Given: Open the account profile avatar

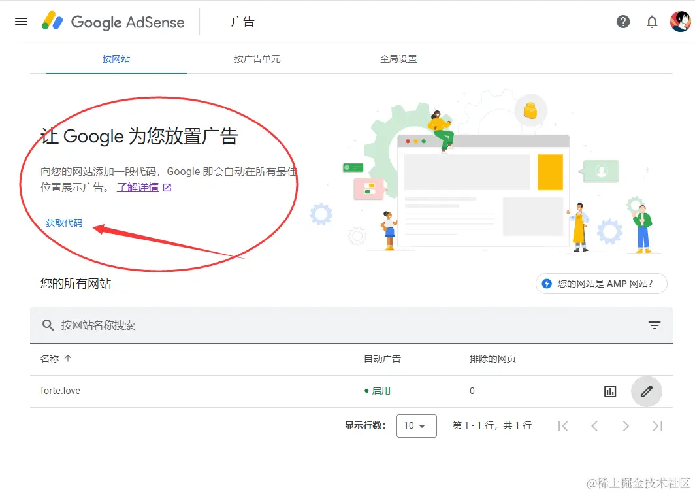Looking at the screenshot, I should (x=681, y=22).
